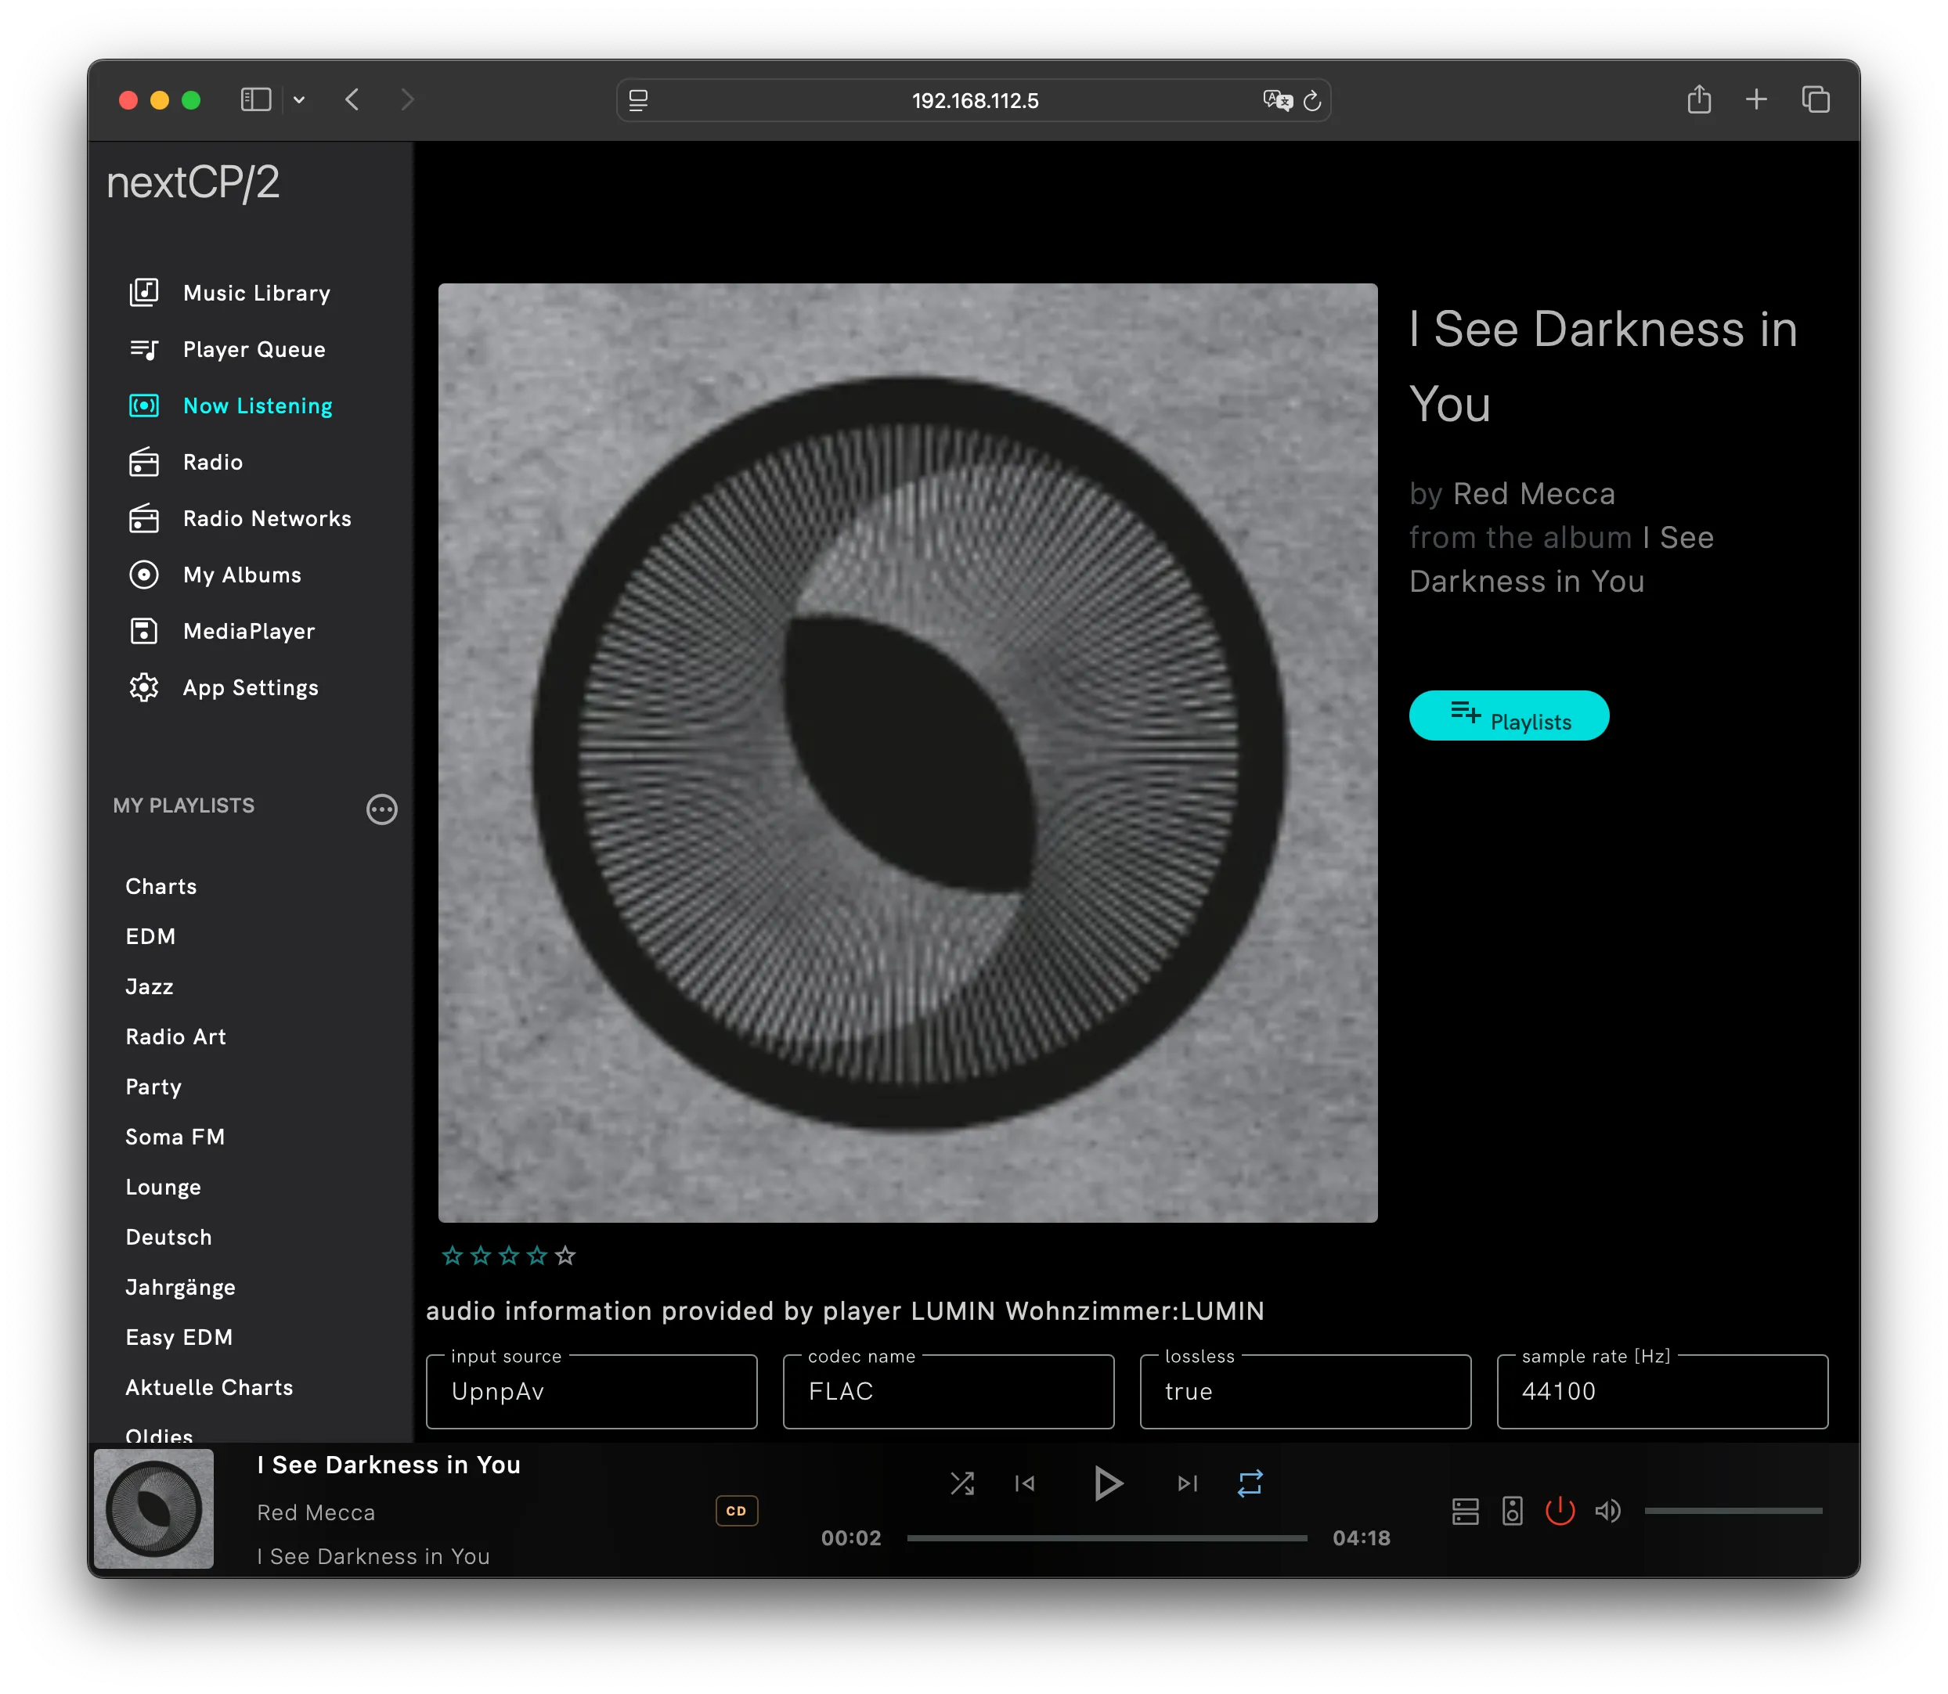Open My Playlists options menu
This screenshot has height=1694, width=1948.
point(381,809)
